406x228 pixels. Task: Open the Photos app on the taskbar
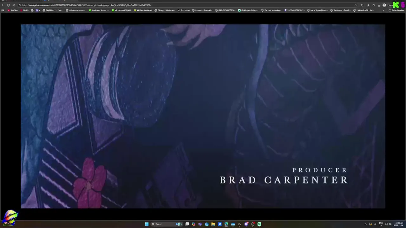233,224
